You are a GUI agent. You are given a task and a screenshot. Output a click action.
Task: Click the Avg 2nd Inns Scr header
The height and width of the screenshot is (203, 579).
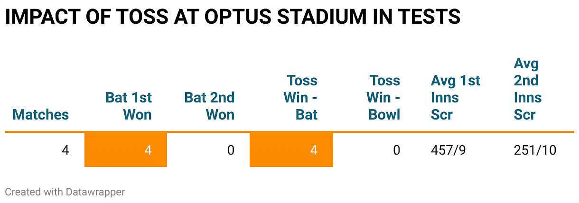[528, 89]
